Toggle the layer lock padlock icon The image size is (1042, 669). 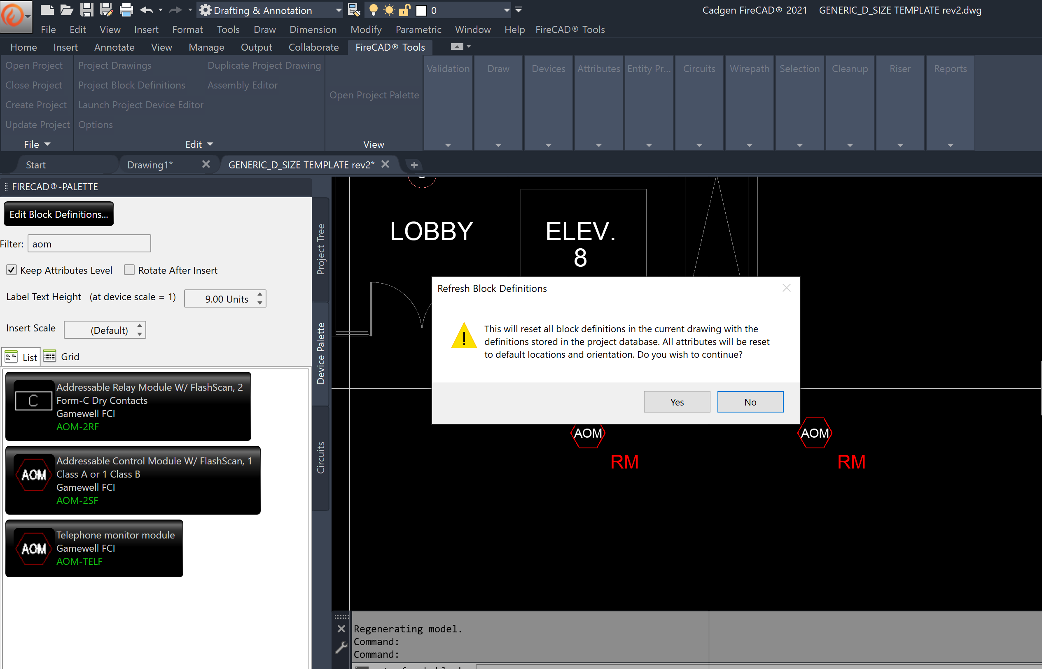[x=404, y=10]
